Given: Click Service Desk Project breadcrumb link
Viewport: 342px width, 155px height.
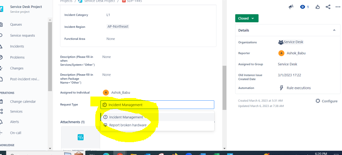Looking at the screenshot, I should [99, 1].
